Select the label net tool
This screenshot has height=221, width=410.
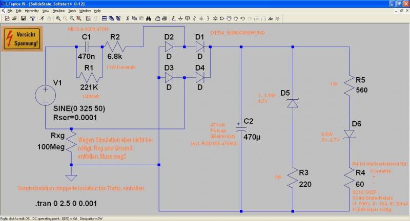(188, 18)
